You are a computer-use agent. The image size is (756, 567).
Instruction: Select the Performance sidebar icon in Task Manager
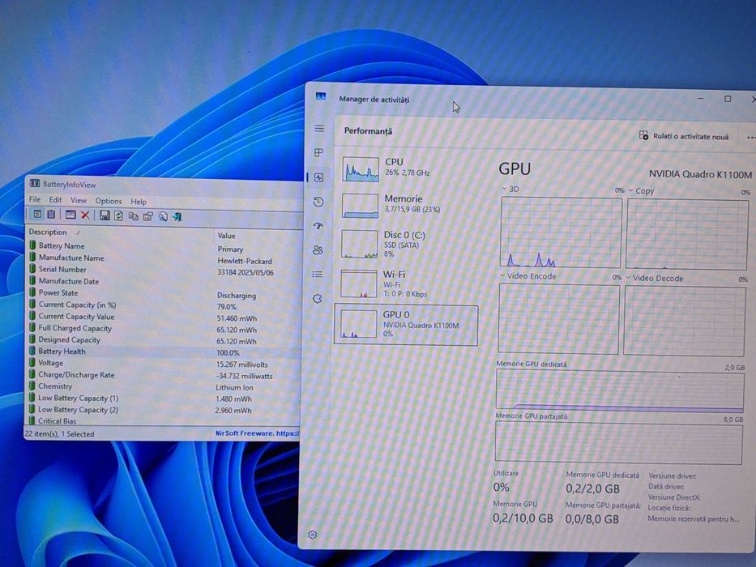(x=318, y=177)
